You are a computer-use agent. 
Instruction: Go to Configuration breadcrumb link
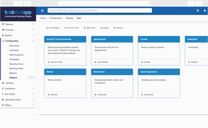[56, 18]
